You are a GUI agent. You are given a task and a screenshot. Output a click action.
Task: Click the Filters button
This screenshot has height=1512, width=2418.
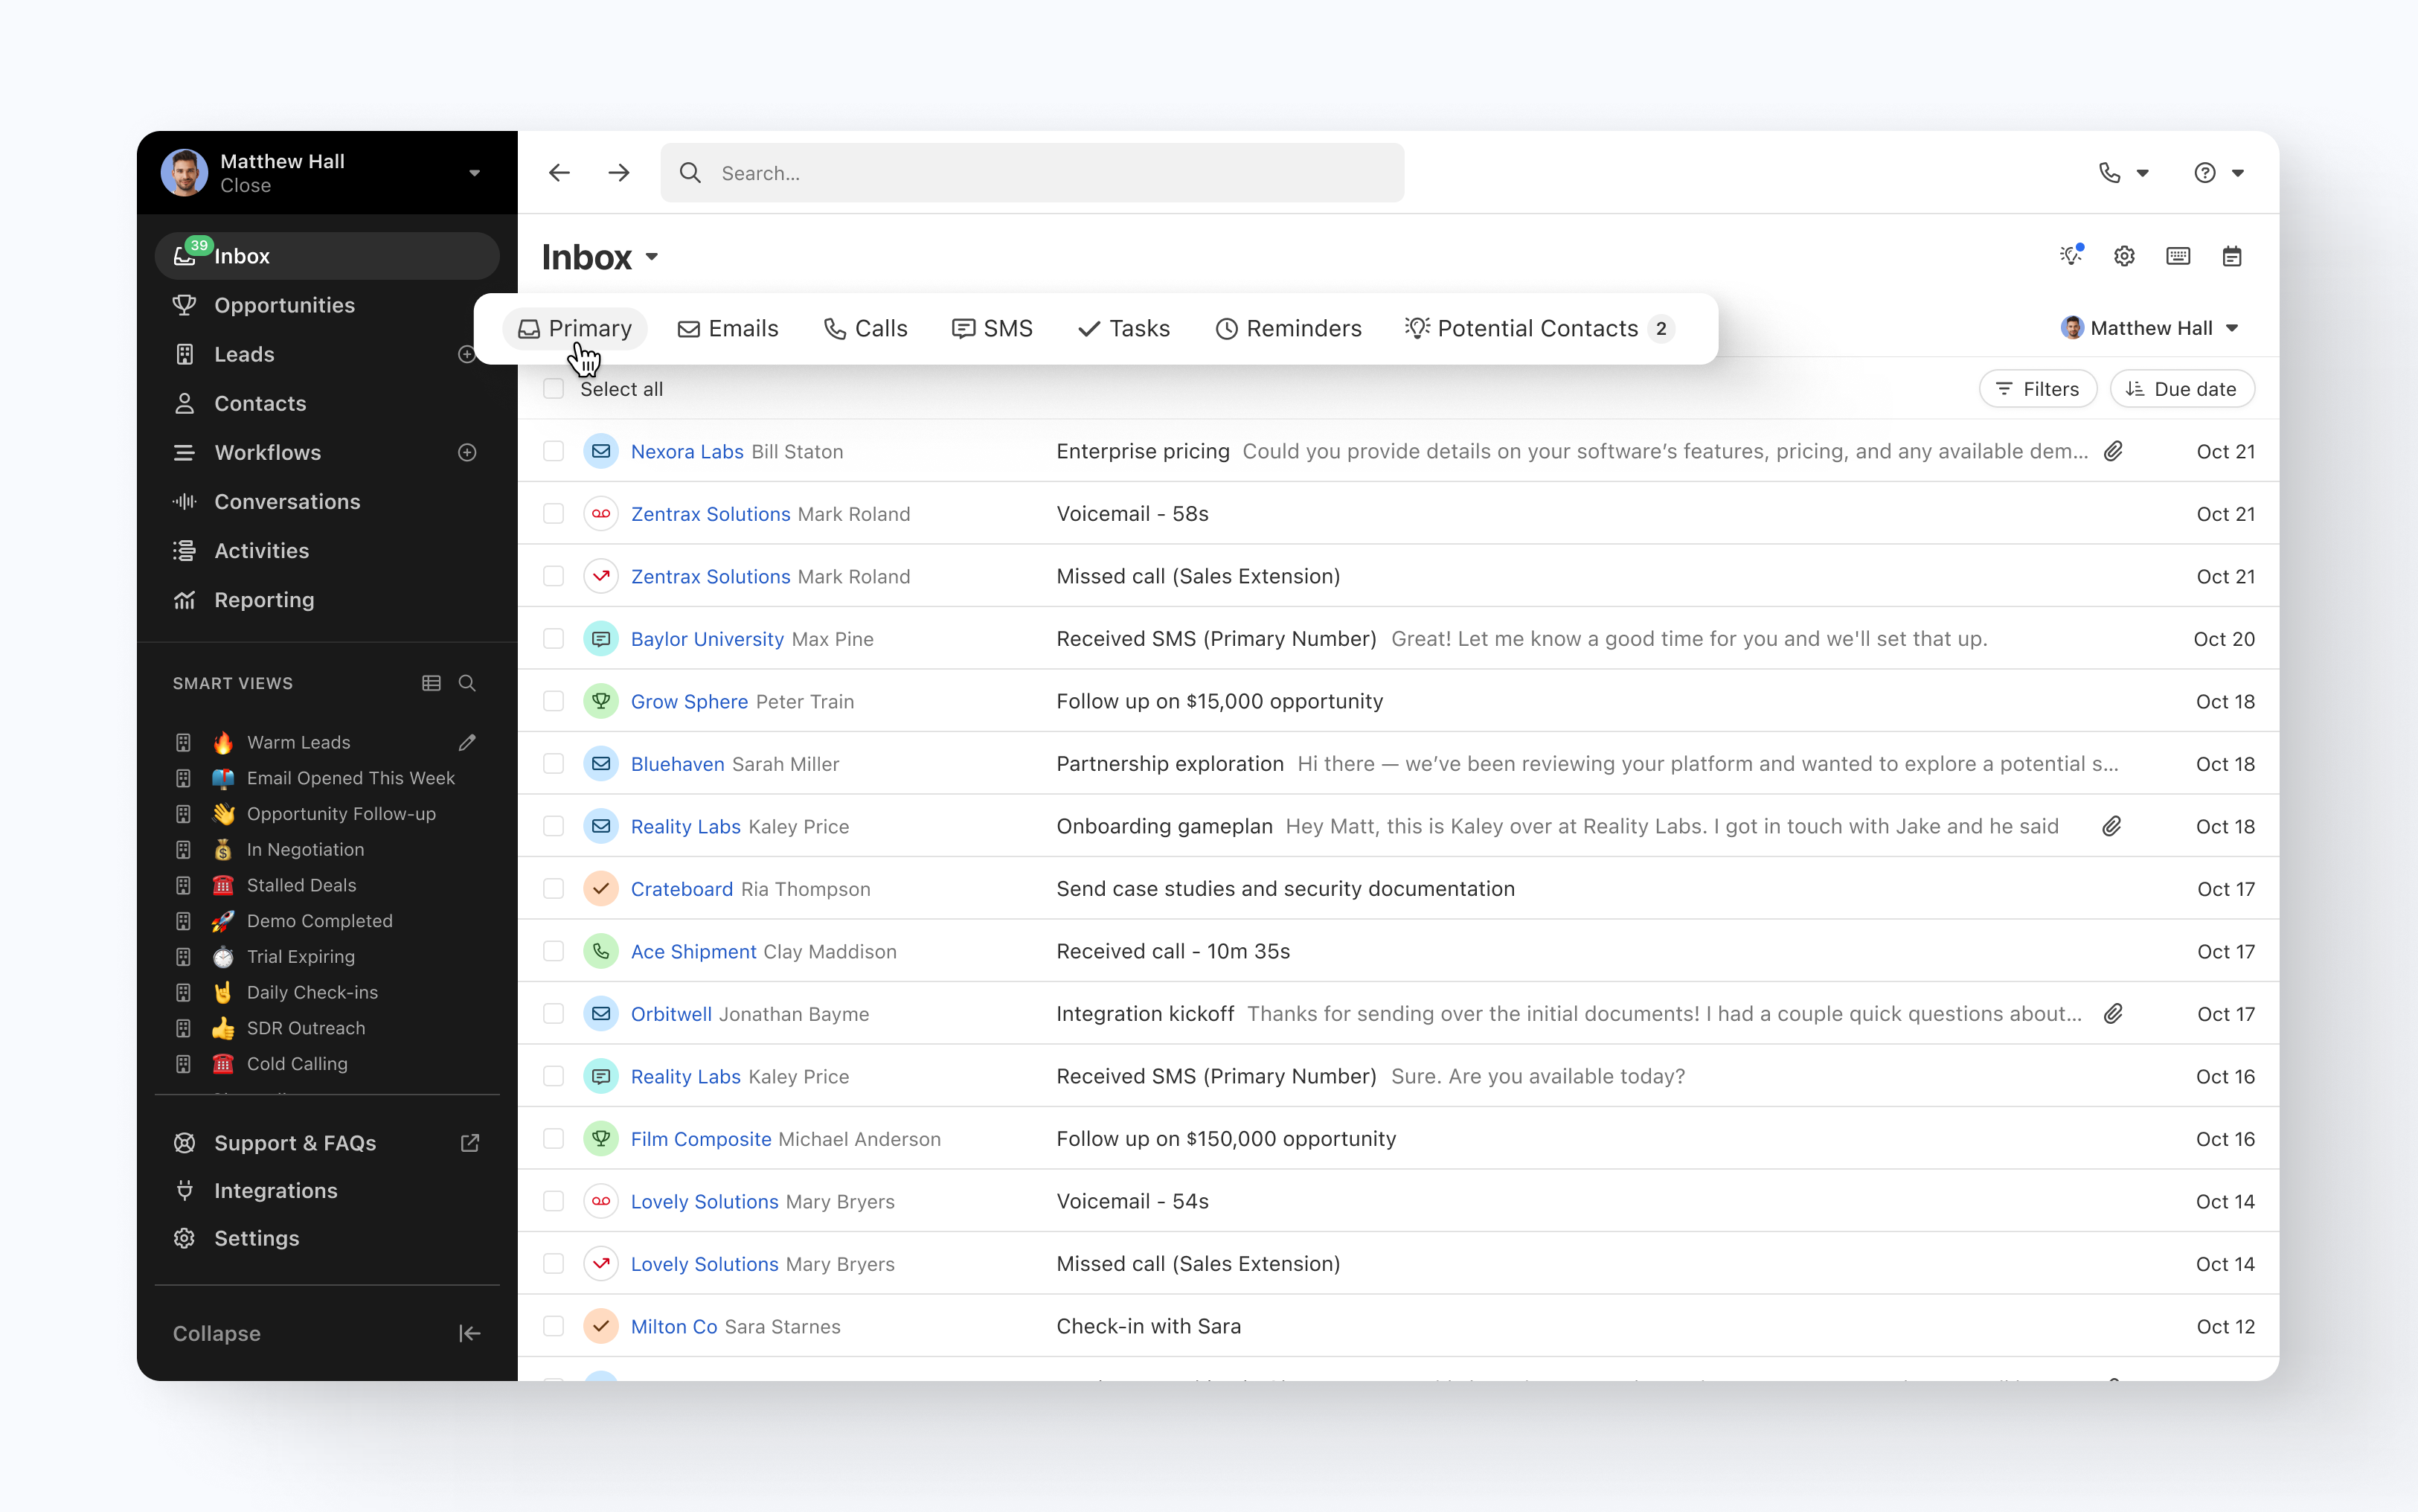coord(2037,389)
